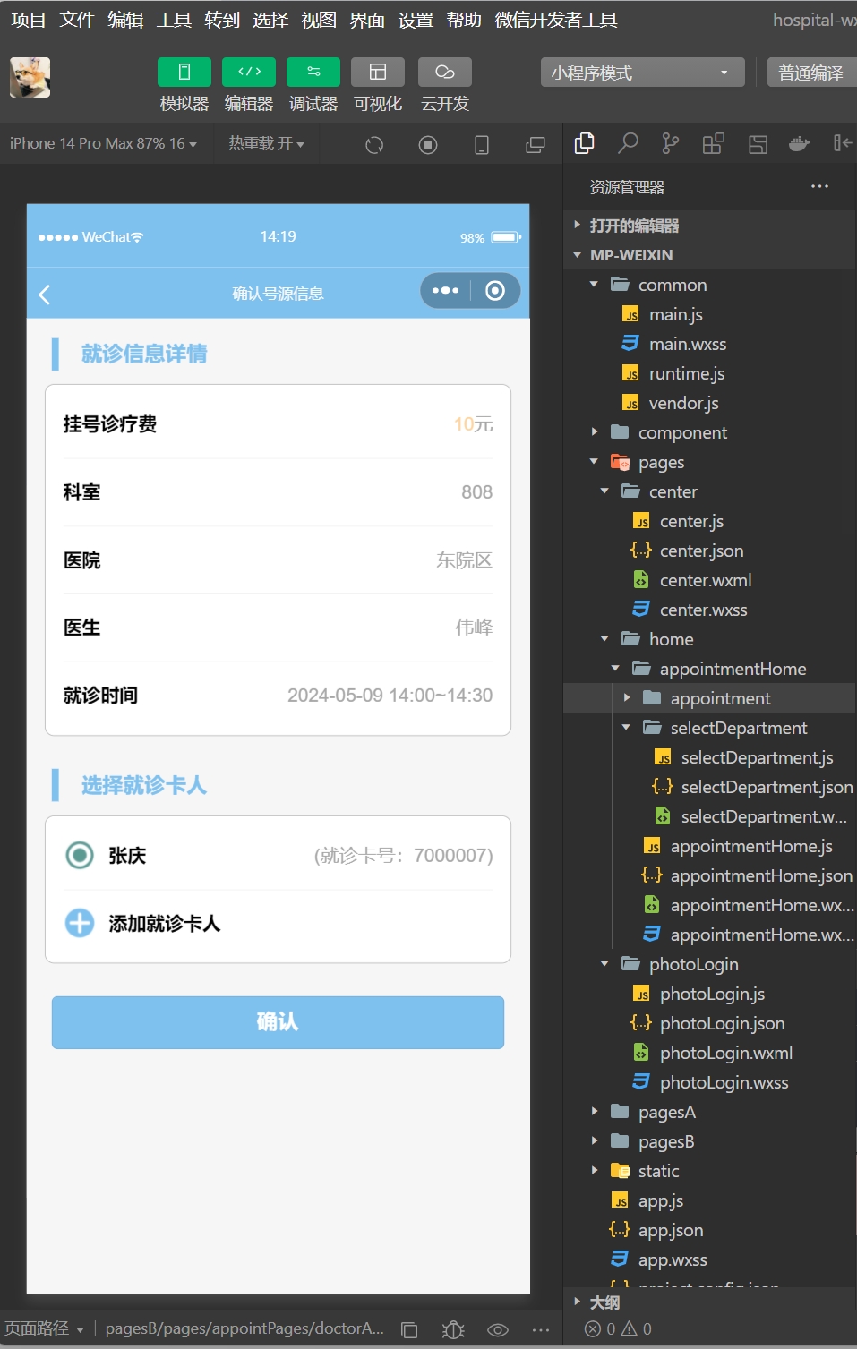The width and height of the screenshot is (857, 1349).
Task: Open the 热重载 hot reload dropdown
Action: (x=266, y=143)
